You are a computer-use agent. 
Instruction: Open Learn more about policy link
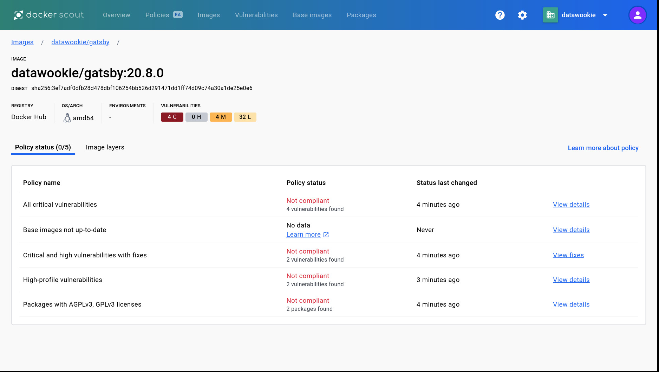(603, 148)
